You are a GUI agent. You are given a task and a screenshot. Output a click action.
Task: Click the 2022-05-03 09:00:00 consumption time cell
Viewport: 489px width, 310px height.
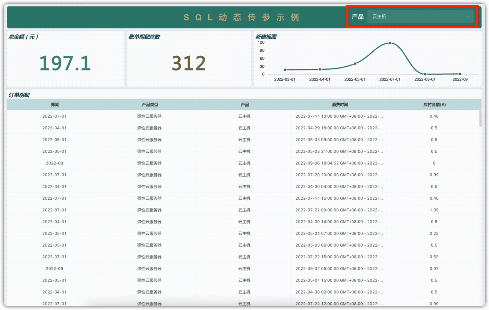339,140
